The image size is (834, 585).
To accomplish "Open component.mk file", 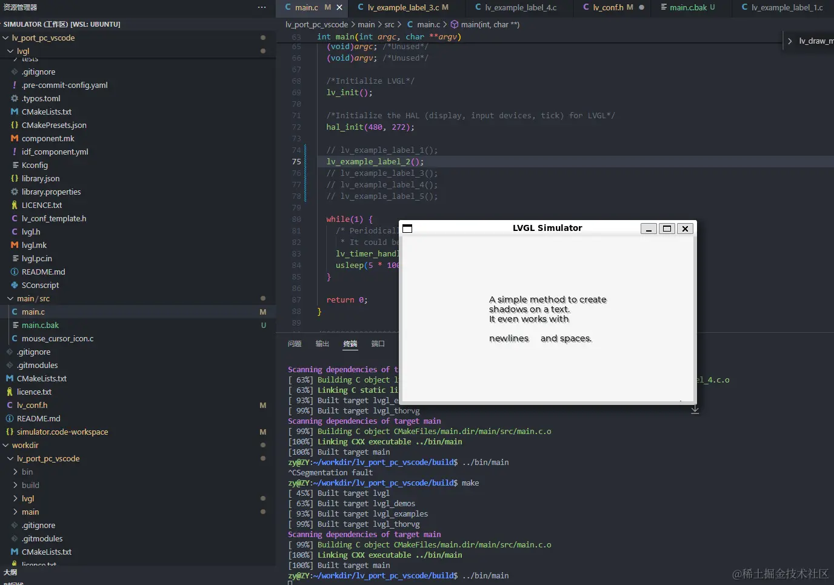I will coord(48,138).
